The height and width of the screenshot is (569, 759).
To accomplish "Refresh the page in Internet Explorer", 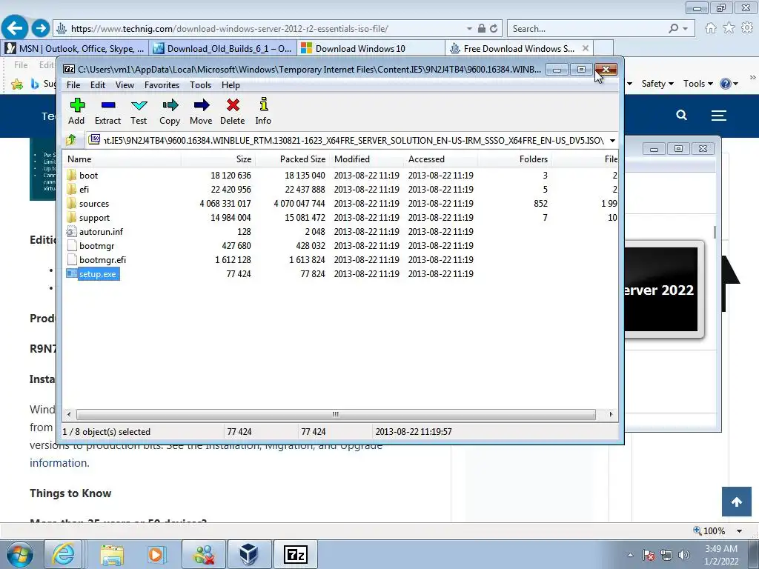I will click(x=494, y=29).
